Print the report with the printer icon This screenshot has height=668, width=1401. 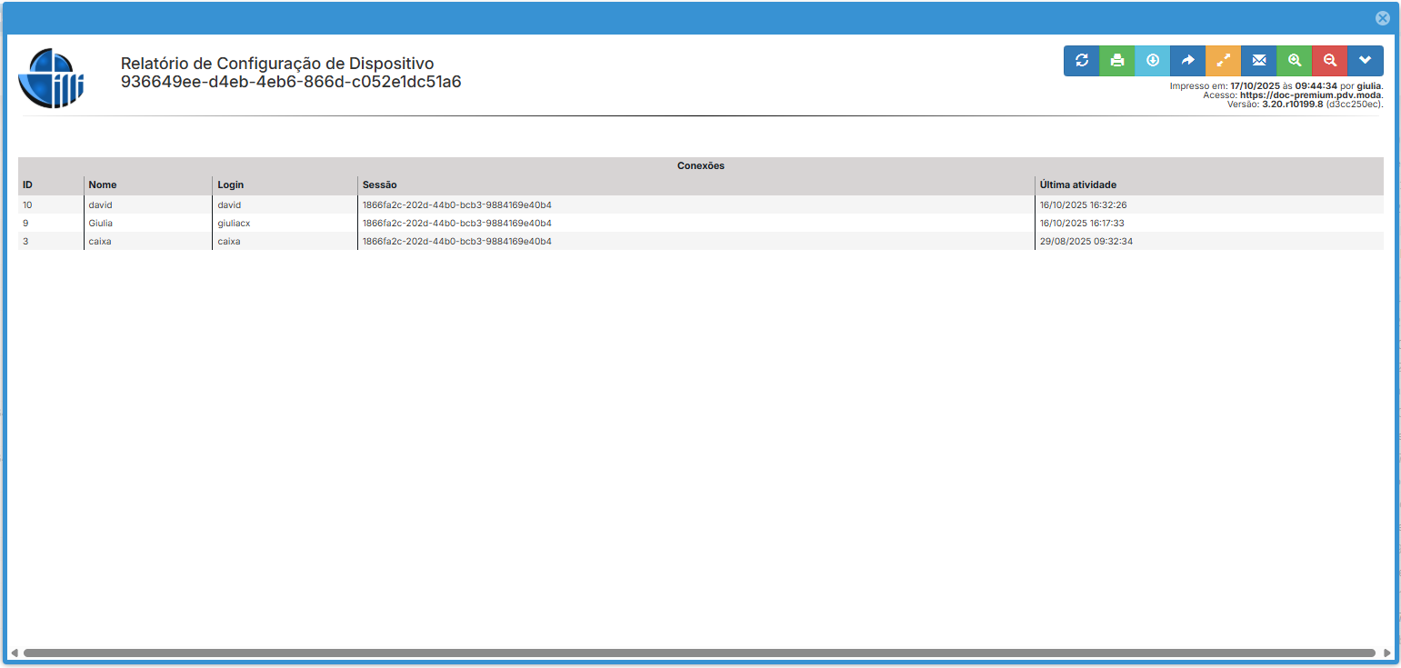pyautogui.click(x=1117, y=61)
